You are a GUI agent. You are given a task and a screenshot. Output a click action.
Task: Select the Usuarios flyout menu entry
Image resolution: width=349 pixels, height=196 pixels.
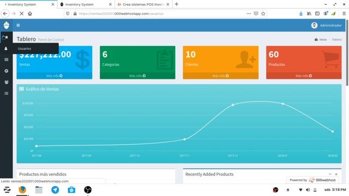pyautogui.click(x=35, y=48)
